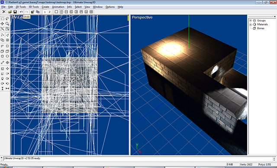The width and height of the screenshot is (277, 168).
Task: Close the side panel with the small x
Action: click(x=275, y=16)
